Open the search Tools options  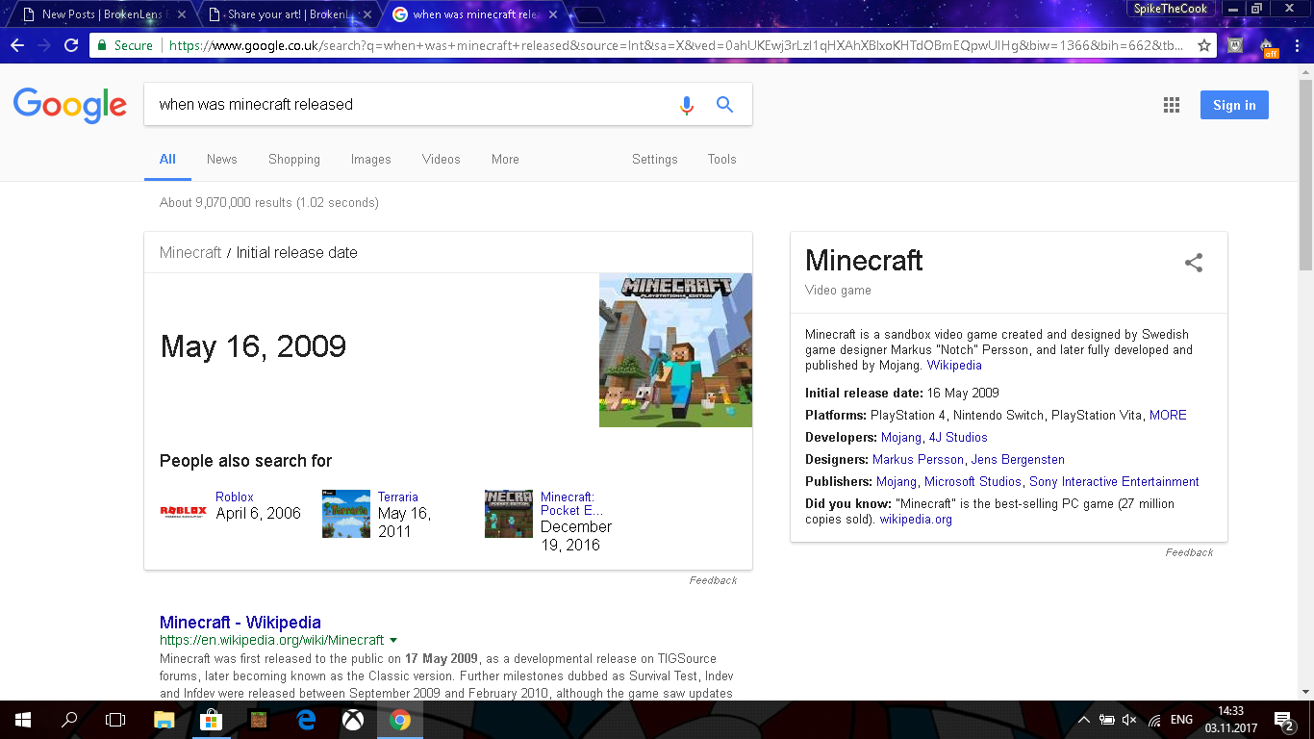coord(722,160)
